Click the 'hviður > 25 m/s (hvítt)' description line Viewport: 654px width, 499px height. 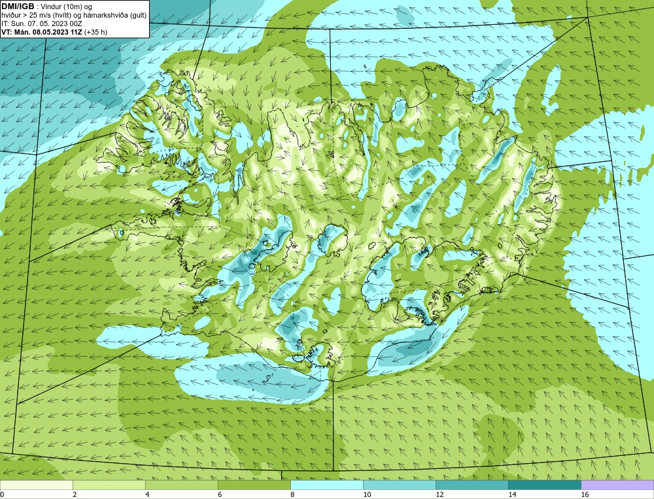[x=74, y=15]
